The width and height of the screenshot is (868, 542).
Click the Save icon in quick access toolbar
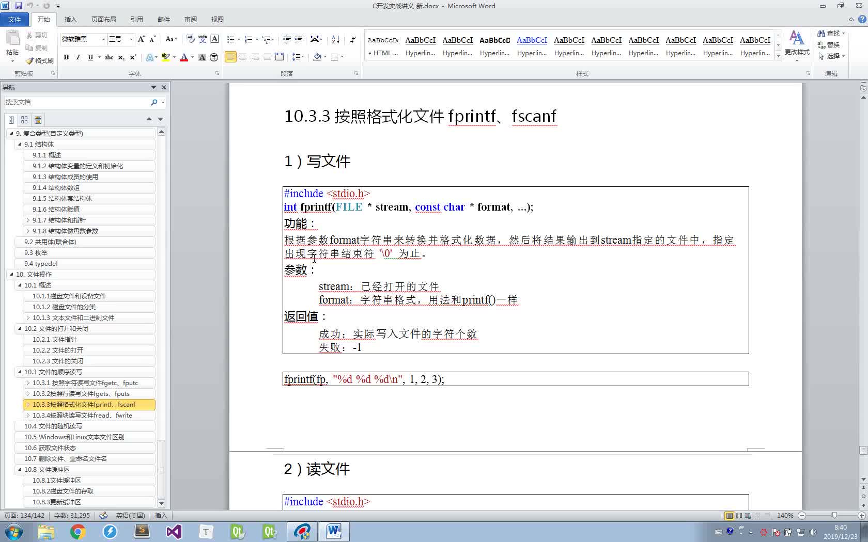point(18,6)
